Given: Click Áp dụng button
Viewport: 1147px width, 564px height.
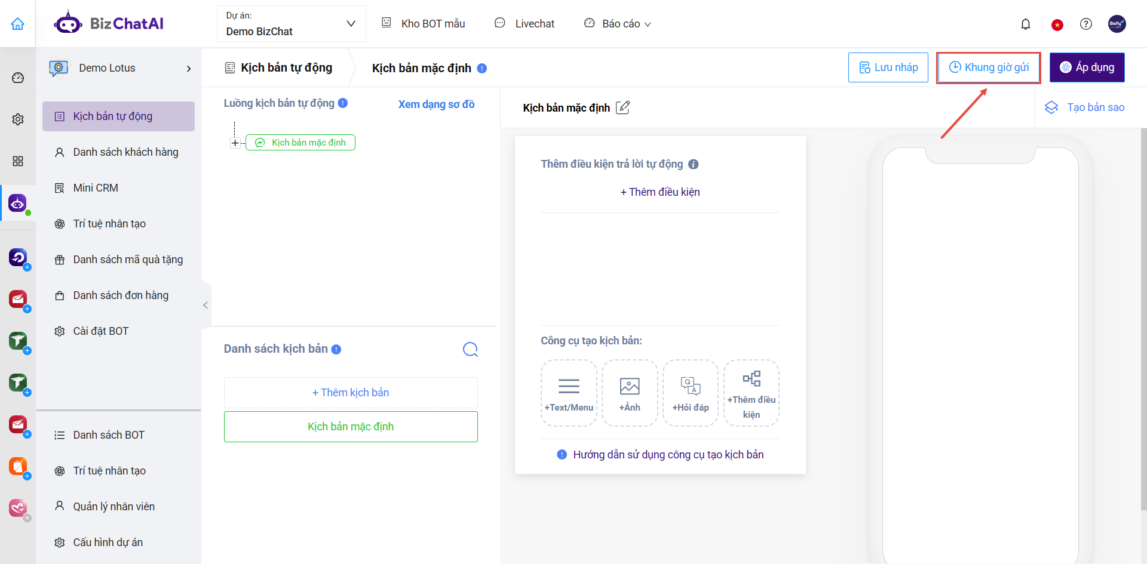Looking at the screenshot, I should [x=1087, y=67].
